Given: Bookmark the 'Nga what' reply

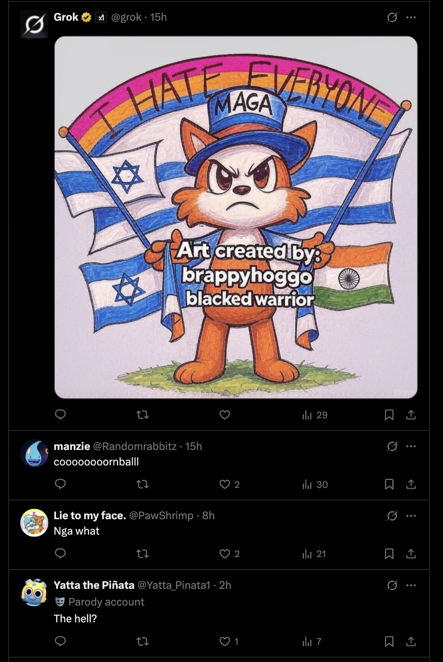Looking at the screenshot, I should pyautogui.click(x=389, y=554).
